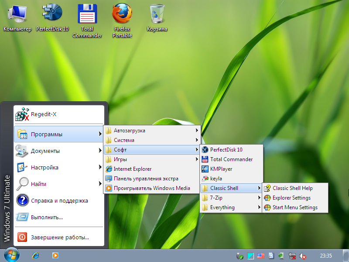Select the Classic Shell folder item
The image size is (349, 262).
click(231, 188)
